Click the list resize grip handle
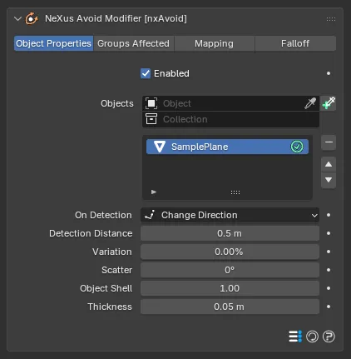351x359 pixels. click(235, 192)
